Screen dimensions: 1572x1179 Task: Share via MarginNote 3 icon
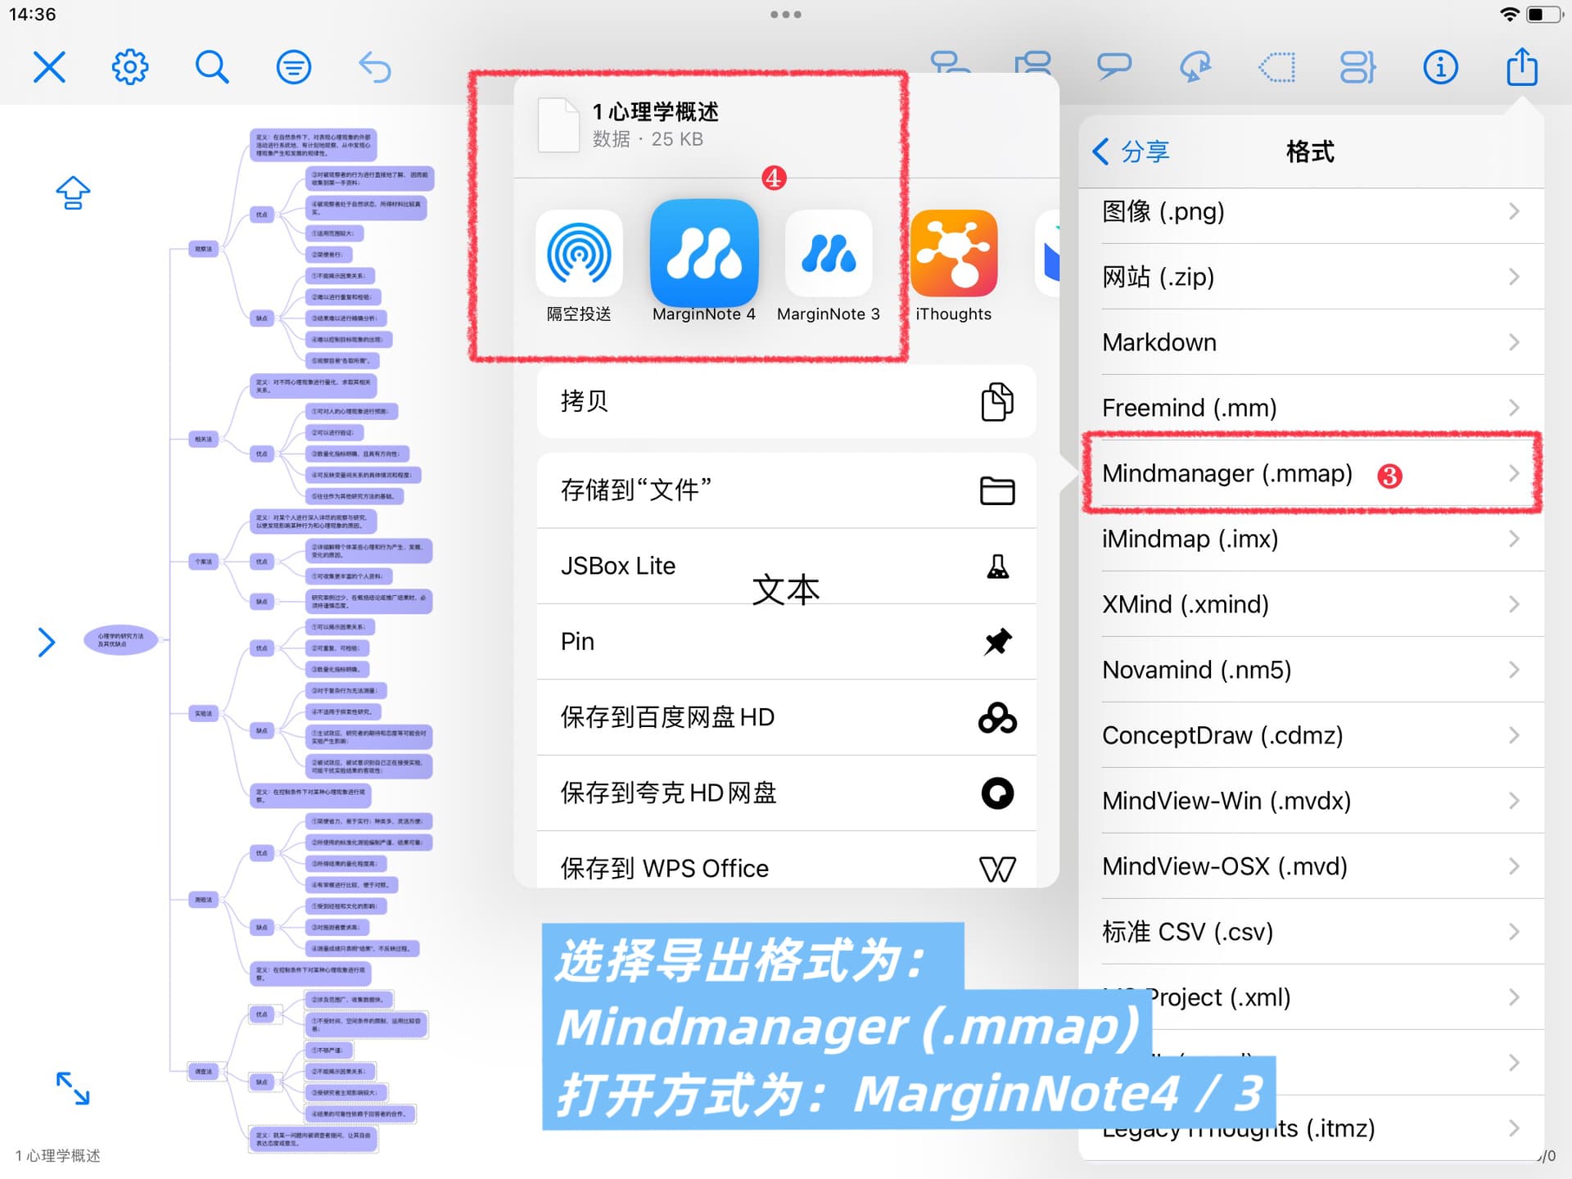coord(828,253)
